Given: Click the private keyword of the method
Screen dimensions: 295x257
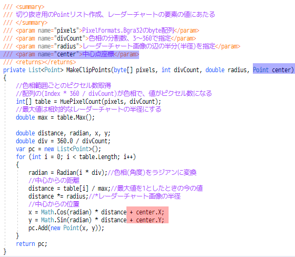Looking at the screenshot, I should pyautogui.click(x=14, y=70).
